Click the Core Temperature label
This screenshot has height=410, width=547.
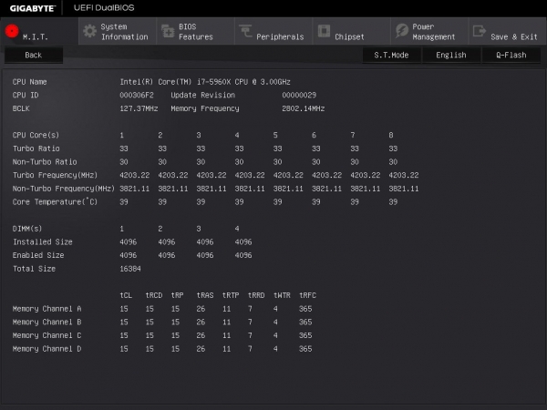[x=55, y=202]
